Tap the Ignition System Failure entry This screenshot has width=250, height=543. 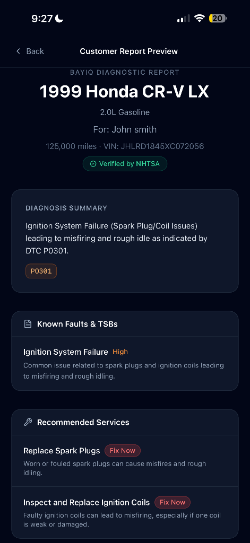tap(125, 364)
